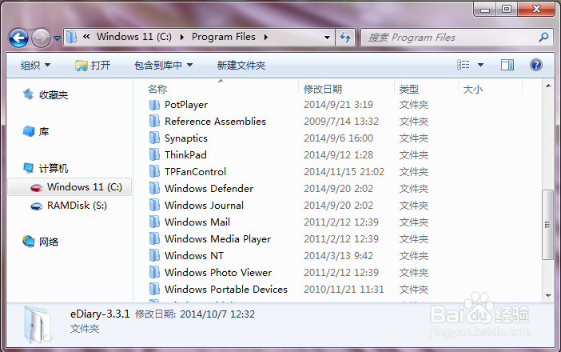Image resolution: width=561 pixels, height=352 pixels.
Task: Click the RAMDisk (S:) drive icon
Action: pos(37,206)
